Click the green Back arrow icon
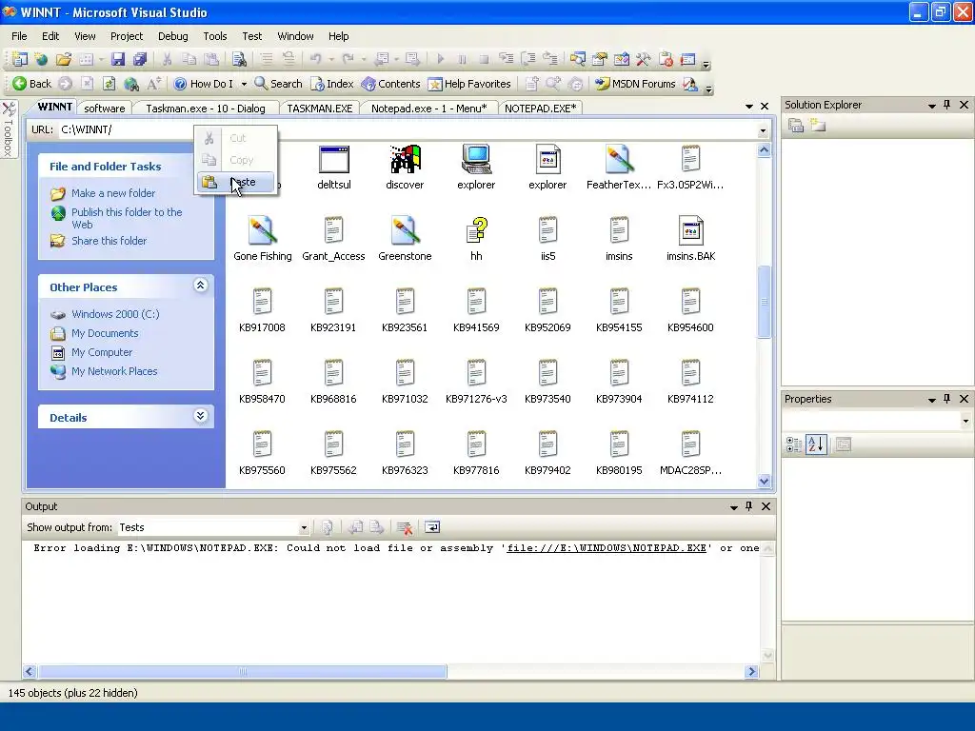This screenshot has width=975, height=731. click(19, 84)
